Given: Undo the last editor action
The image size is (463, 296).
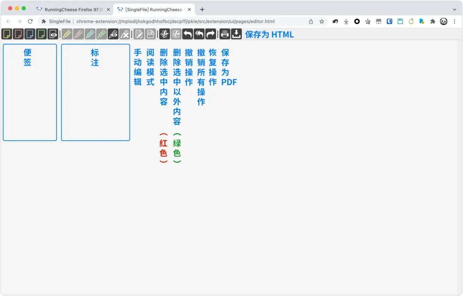Looking at the screenshot, I should tap(187, 34).
